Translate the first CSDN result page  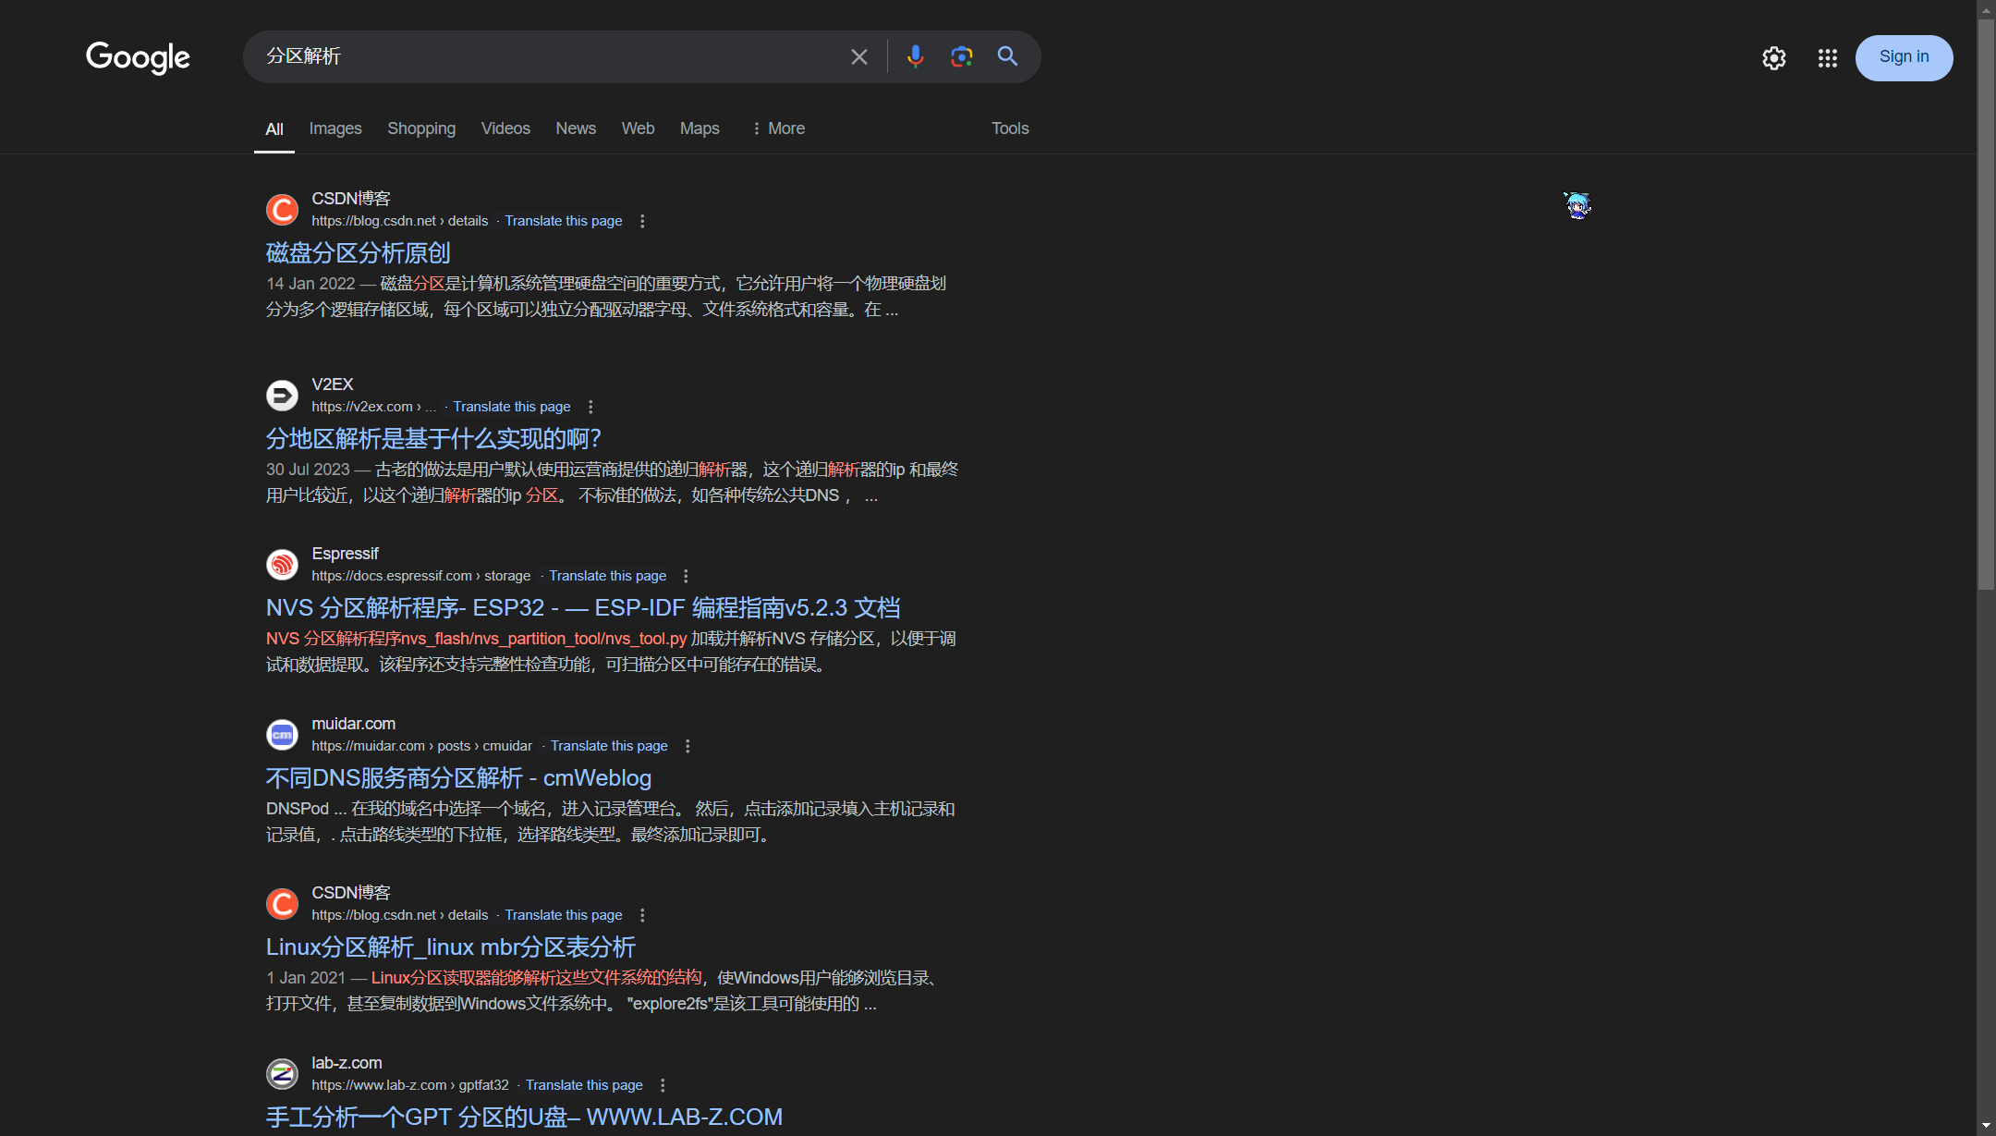point(563,221)
